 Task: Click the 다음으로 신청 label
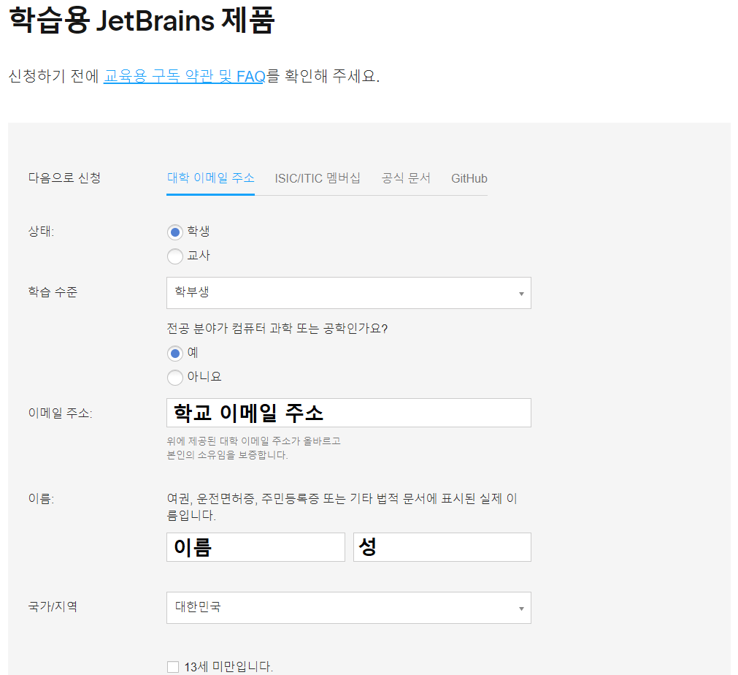[64, 178]
